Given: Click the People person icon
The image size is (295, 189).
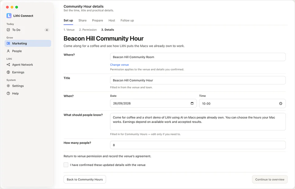Looking at the screenshot, I should tap(8, 51).
